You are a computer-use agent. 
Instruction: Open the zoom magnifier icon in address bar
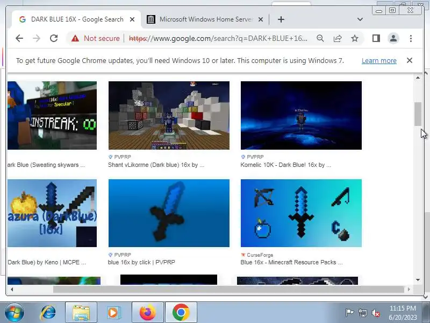point(320,38)
